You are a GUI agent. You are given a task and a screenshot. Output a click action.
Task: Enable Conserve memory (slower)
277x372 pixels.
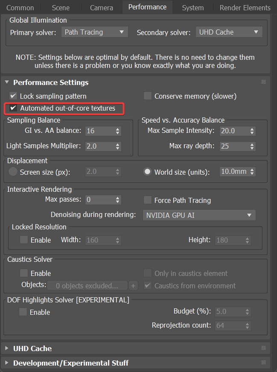click(x=147, y=96)
